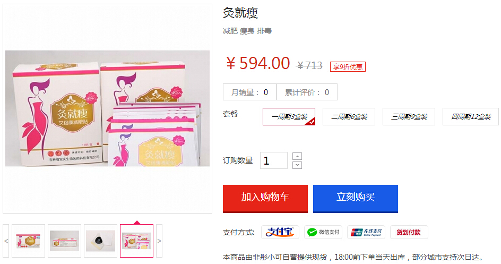Select Alipay payment method icon
The height and width of the screenshot is (264, 501).
280,232
